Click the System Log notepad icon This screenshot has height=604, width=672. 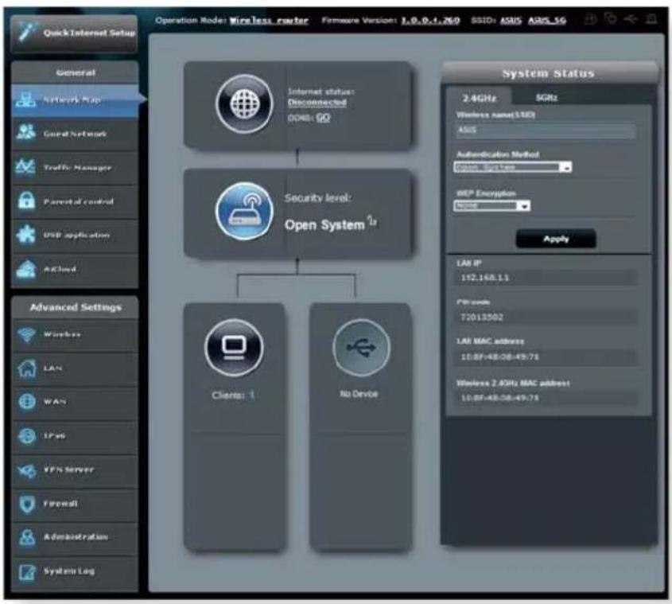click(27, 571)
